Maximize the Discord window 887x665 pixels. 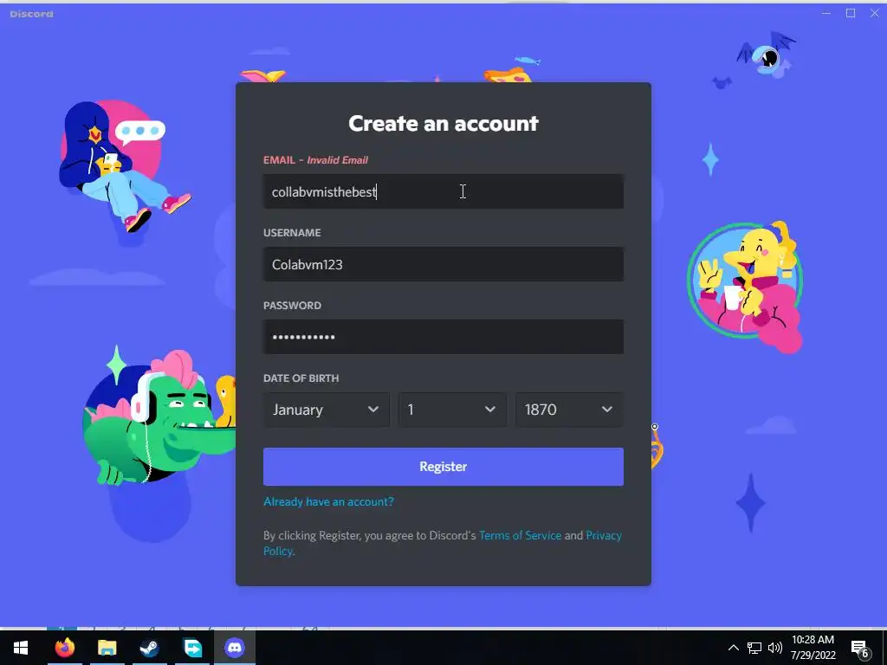[x=851, y=13]
